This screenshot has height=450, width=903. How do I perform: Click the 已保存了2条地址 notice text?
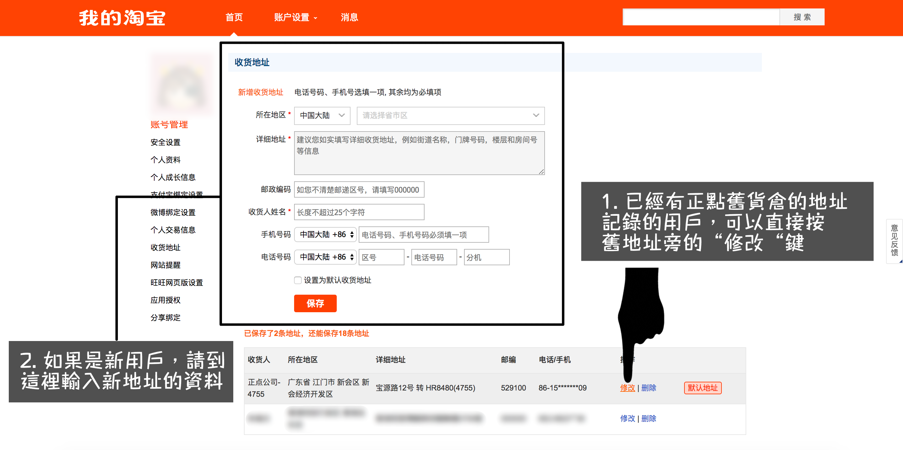pyautogui.click(x=306, y=333)
